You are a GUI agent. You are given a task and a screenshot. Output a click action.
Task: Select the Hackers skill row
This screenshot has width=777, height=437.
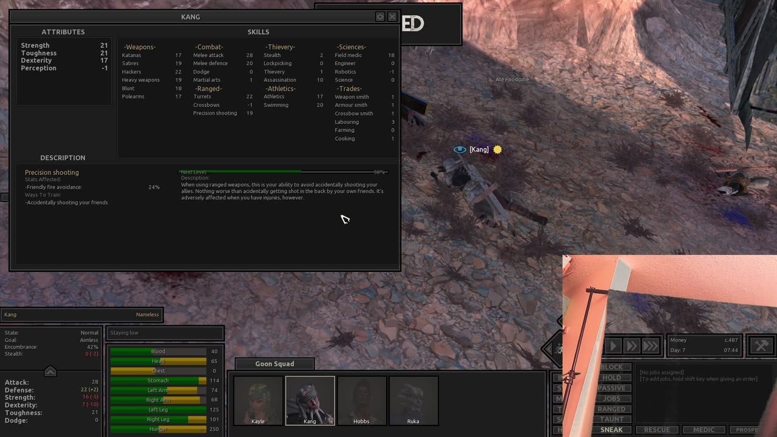click(x=152, y=72)
